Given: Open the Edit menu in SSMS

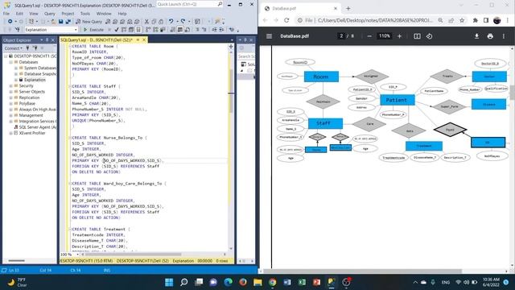Looking at the screenshot, I should [19, 14].
